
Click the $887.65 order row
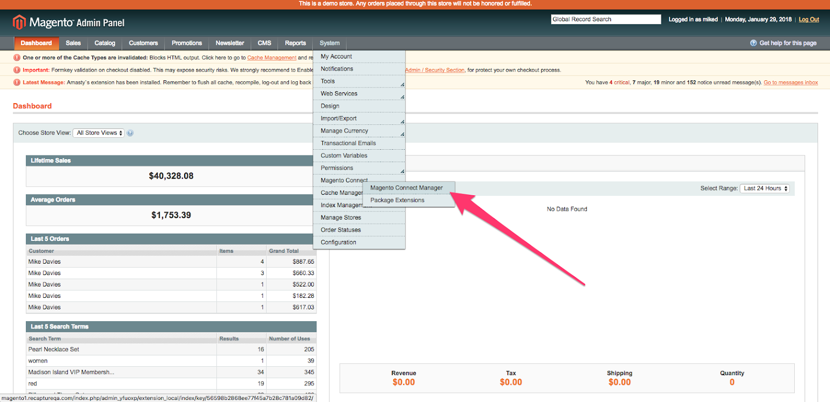point(171,262)
